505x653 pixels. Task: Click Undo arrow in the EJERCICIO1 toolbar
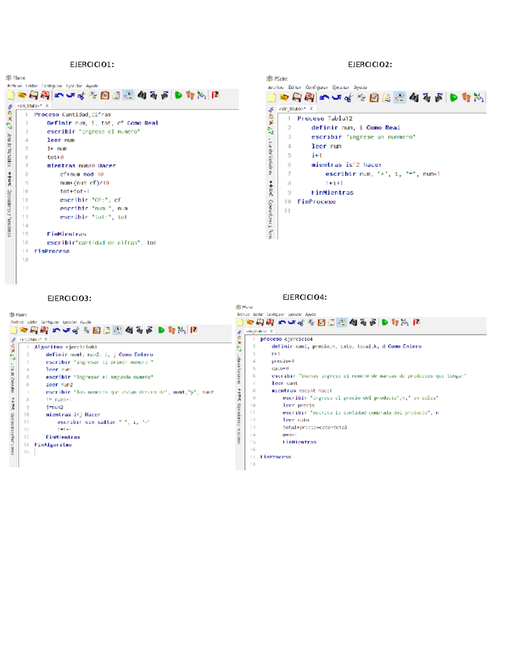59,95
